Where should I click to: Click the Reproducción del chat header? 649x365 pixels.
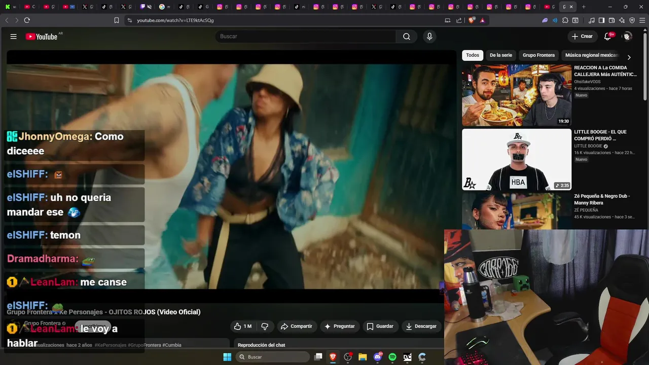pyautogui.click(x=262, y=345)
